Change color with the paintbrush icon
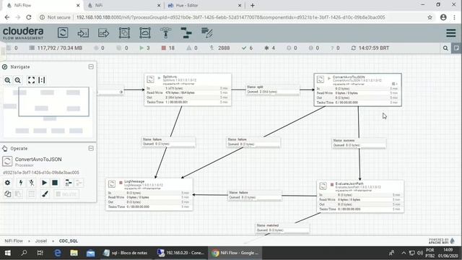This screenshot has width=462, height=260. (45, 194)
